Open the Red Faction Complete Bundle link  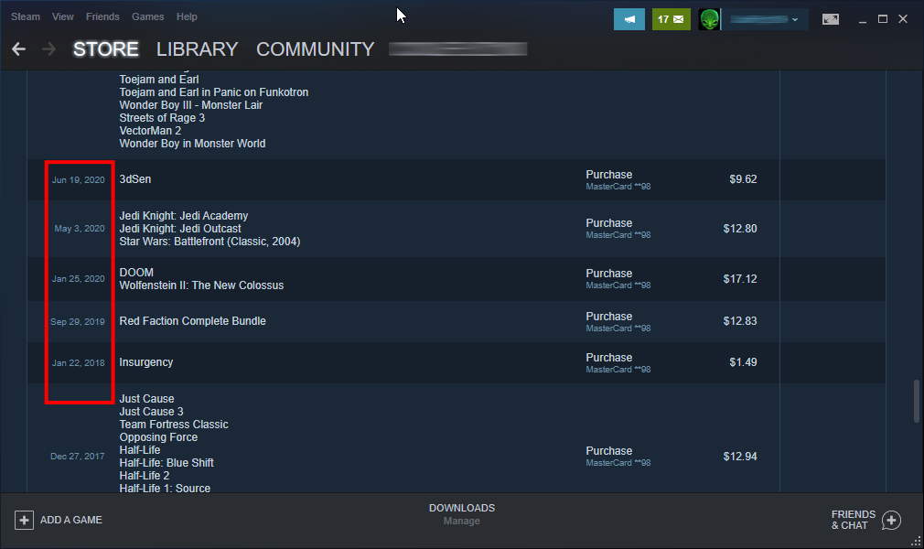tap(192, 320)
